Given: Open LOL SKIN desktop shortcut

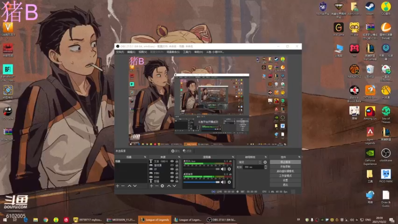Looking at the screenshot, I should point(7,113).
